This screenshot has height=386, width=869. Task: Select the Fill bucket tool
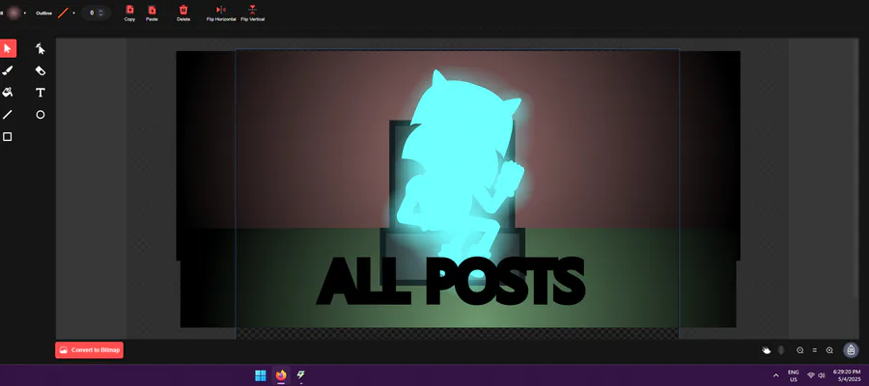click(8, 93)
